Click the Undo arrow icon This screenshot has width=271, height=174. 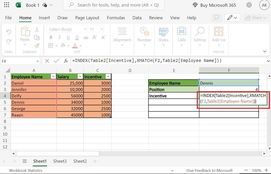[x=8, y=32]
